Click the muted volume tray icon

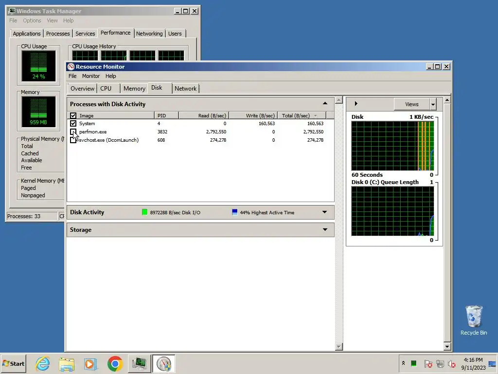[x=451, y=363]
